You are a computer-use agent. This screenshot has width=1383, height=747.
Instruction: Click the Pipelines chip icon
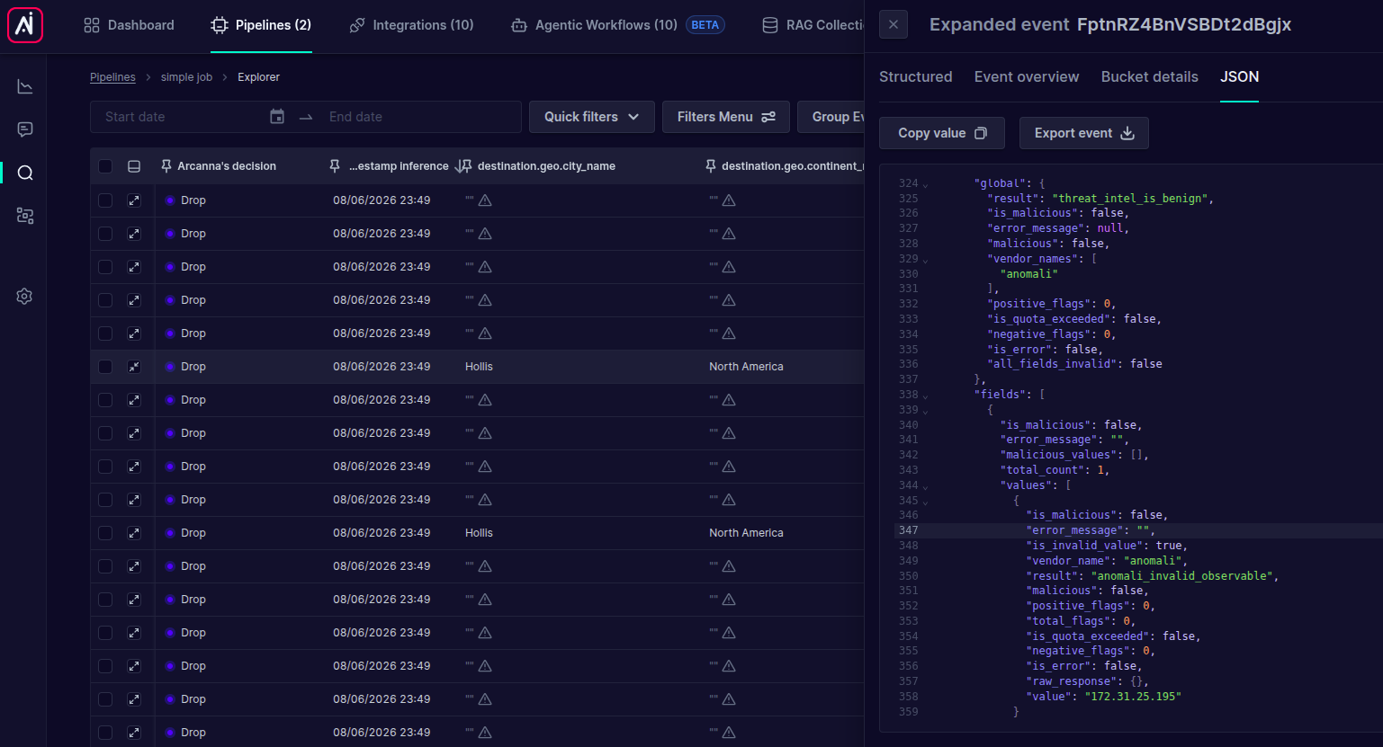pyautogui.click(x=220, y=25)
